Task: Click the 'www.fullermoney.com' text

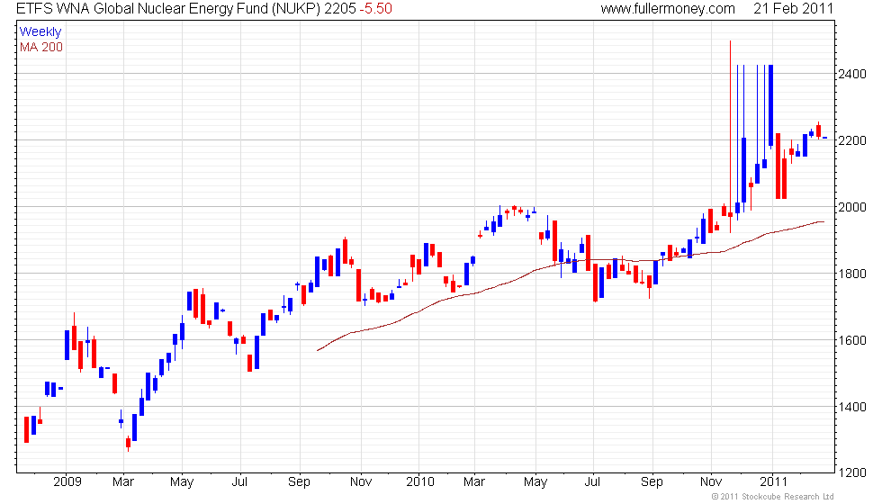Action: tap(668, 8)
